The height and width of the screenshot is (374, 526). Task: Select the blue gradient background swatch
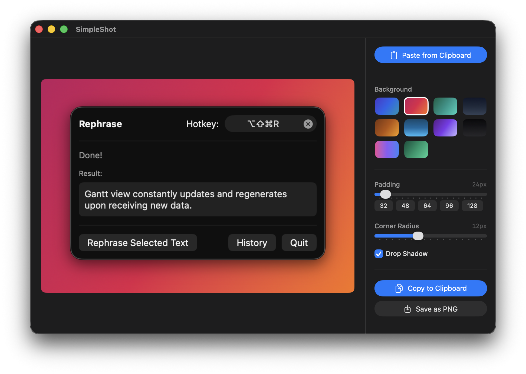click(x=387, y=106)
